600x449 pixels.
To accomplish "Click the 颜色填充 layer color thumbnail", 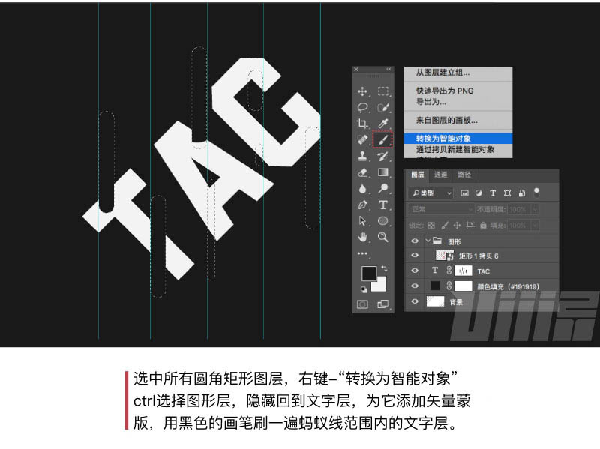I will point(435,286).
